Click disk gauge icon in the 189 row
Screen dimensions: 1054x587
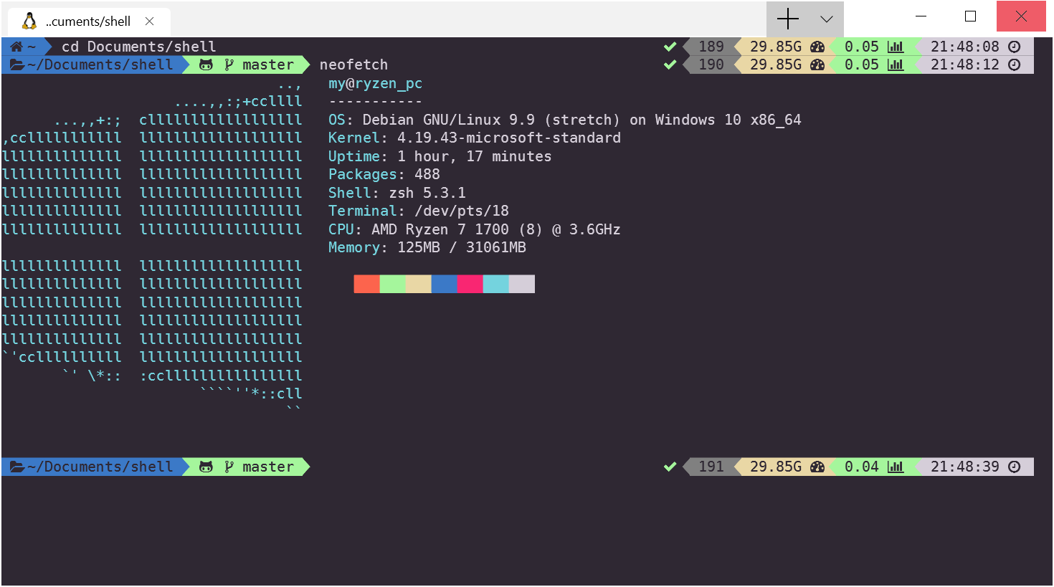click(817, 47)
